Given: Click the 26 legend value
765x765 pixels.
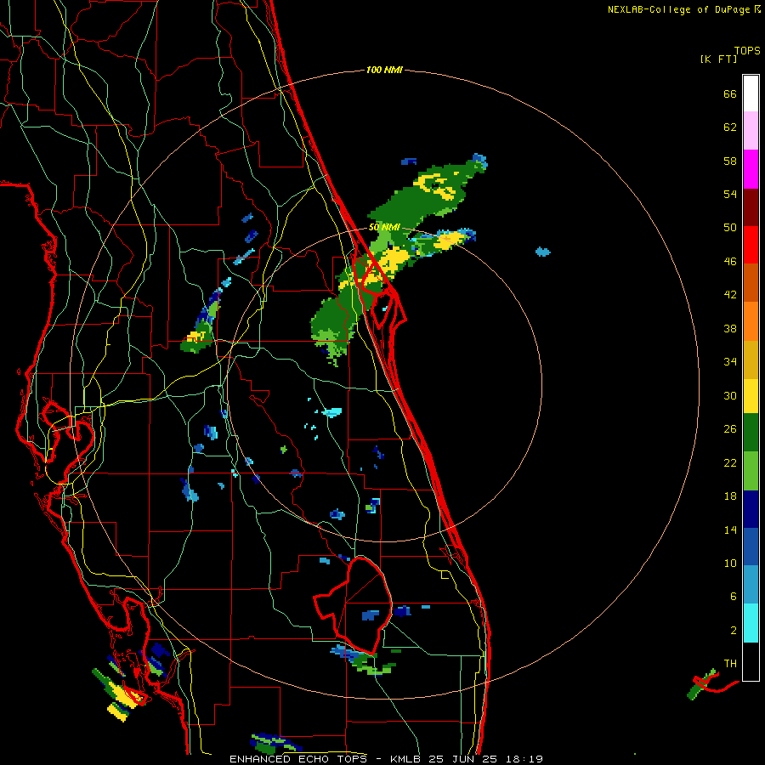Looking at the screenshot, I should [x=730, y=429].
